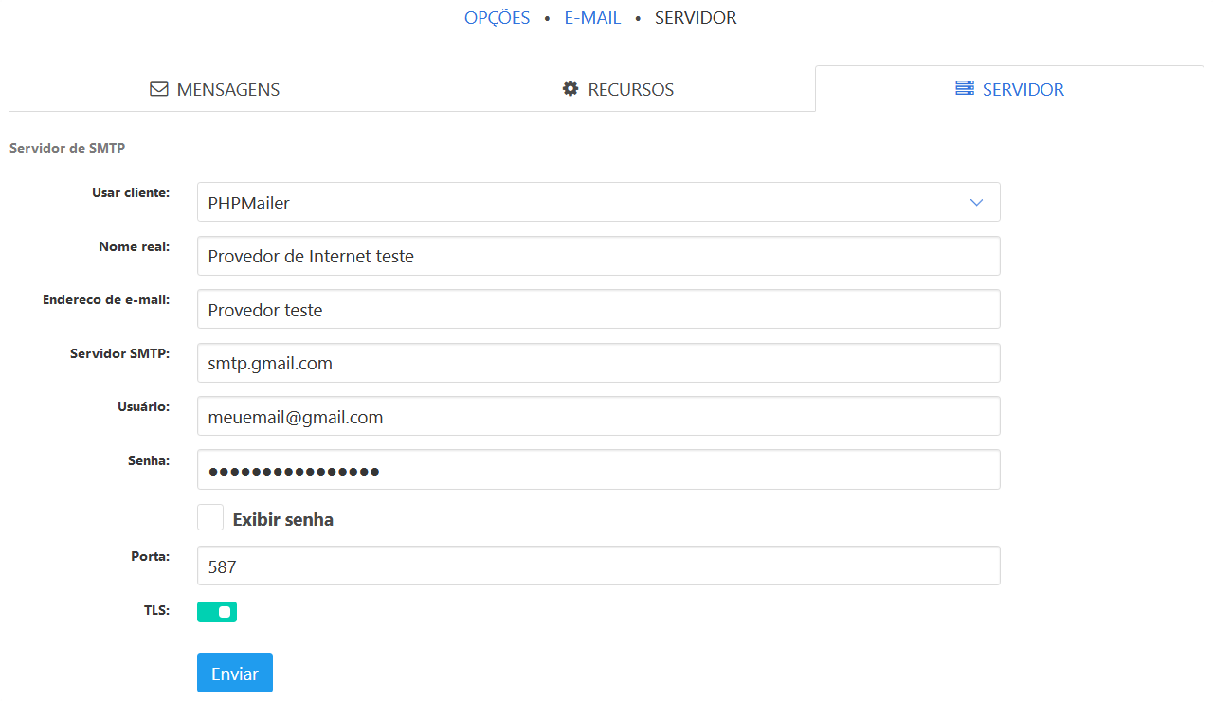Click the server stack icon on Servidor tab
This screenshot has height=701, width=1213.
point(965,89)
